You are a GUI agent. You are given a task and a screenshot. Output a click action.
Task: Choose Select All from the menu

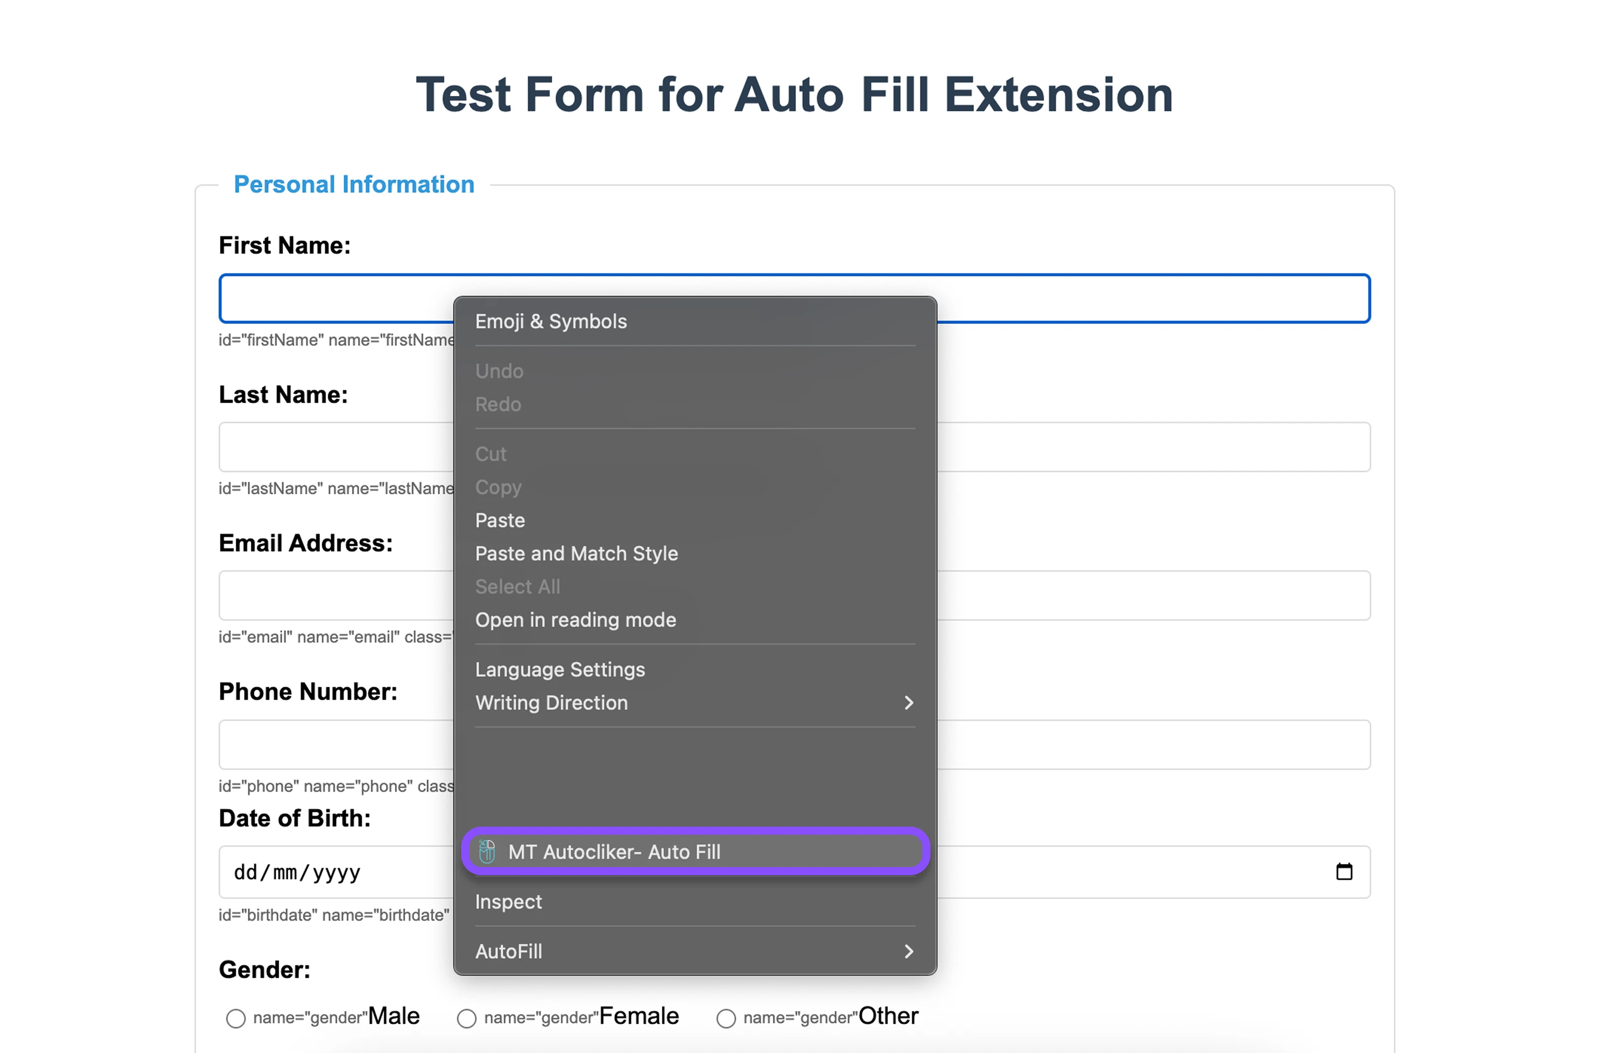coord(518,586)
